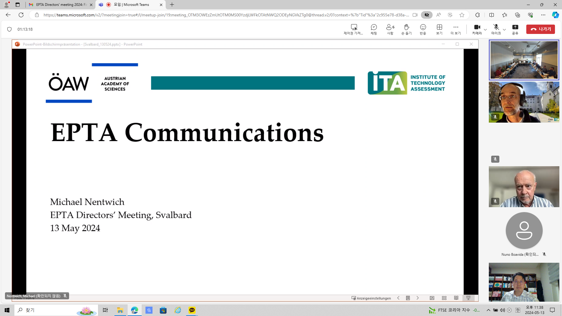The height and width of the screenshot is (316, 562).
Task: Toggle the camera on or off
Action: pyautogui.click(x=477, y=29)
